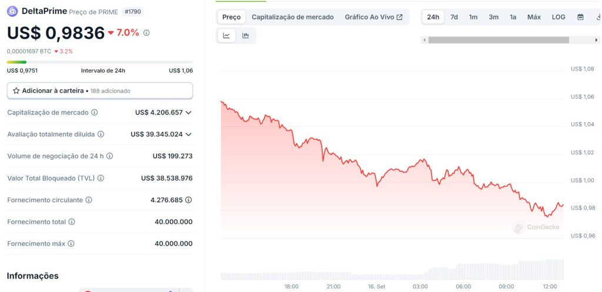The height and width of the screenshot is (292, 602).
Task: Click Adicionar à carteira button
Action: [99, 91]
